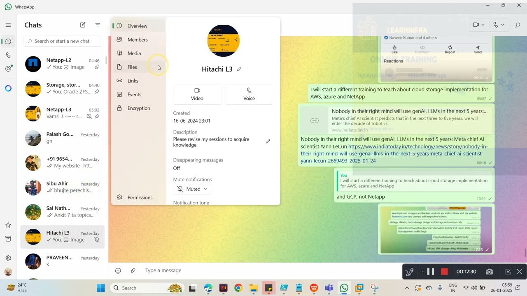Viewport: 527px width, 296px height.
Task: Open Starred messages icon
Action: pos(8,225)
